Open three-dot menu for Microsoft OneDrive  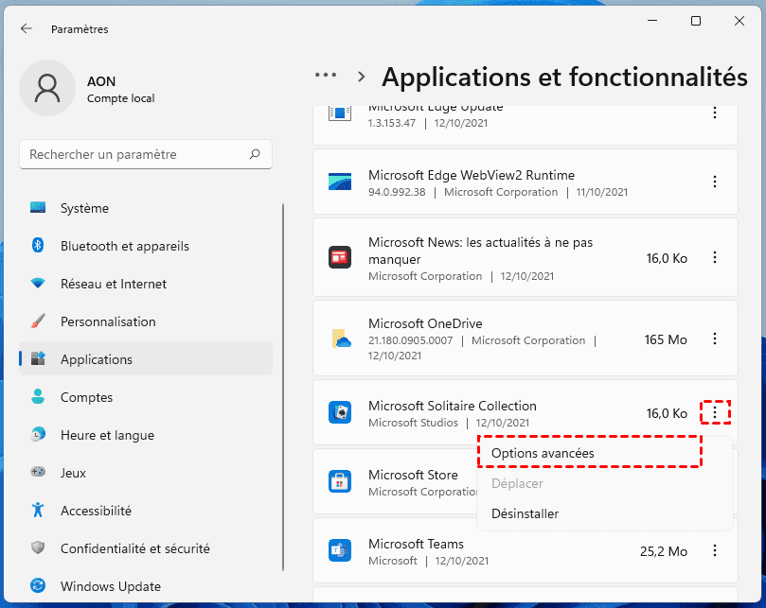point(715,339)
